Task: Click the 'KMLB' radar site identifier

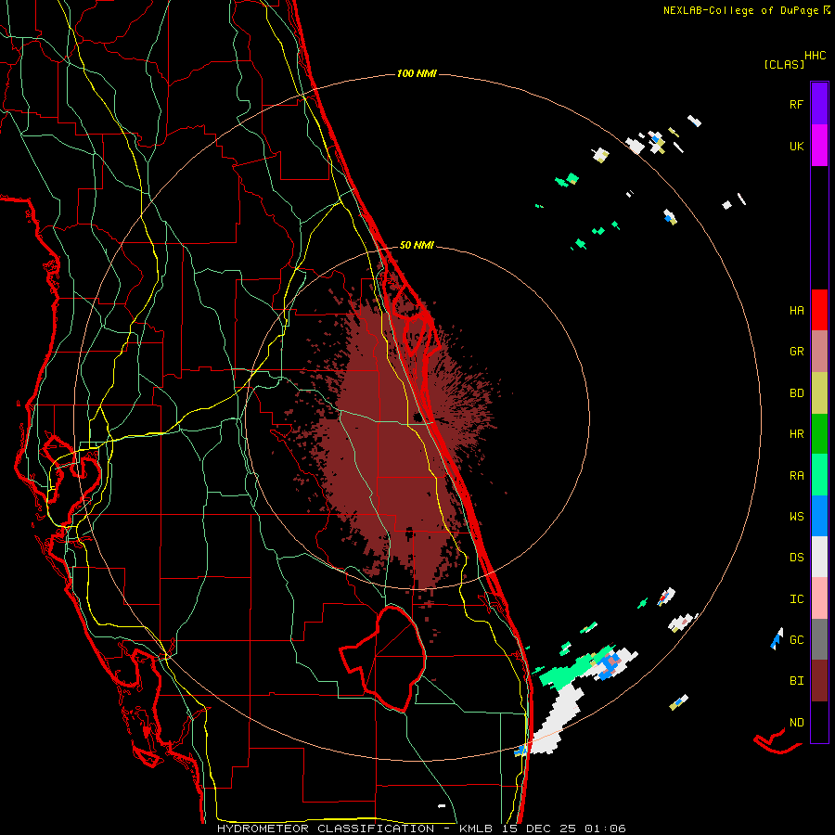Action: tap(475, 829)
